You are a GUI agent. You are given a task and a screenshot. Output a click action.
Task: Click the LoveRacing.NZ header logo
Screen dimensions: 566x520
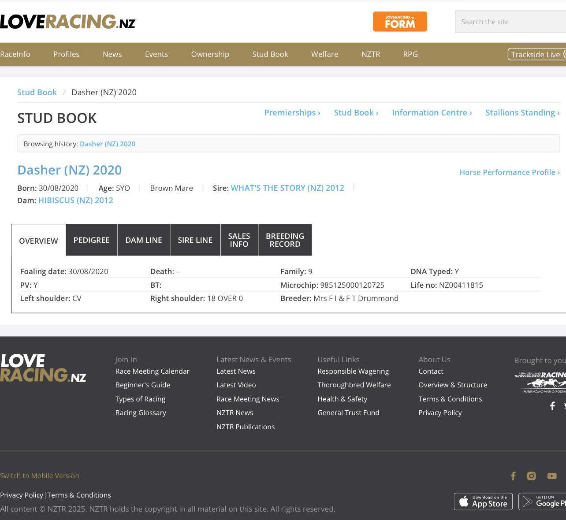pyautogui.click(x=67, y=22)
